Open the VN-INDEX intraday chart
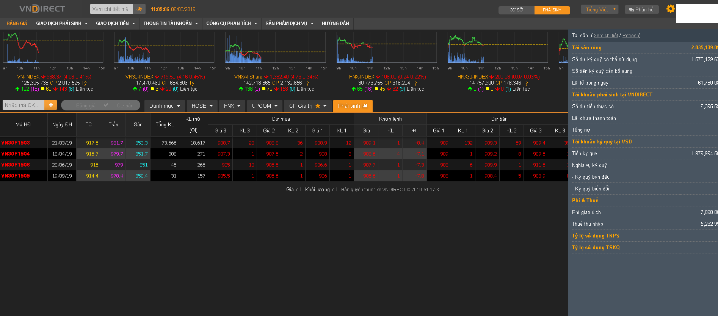 point(53,48)
